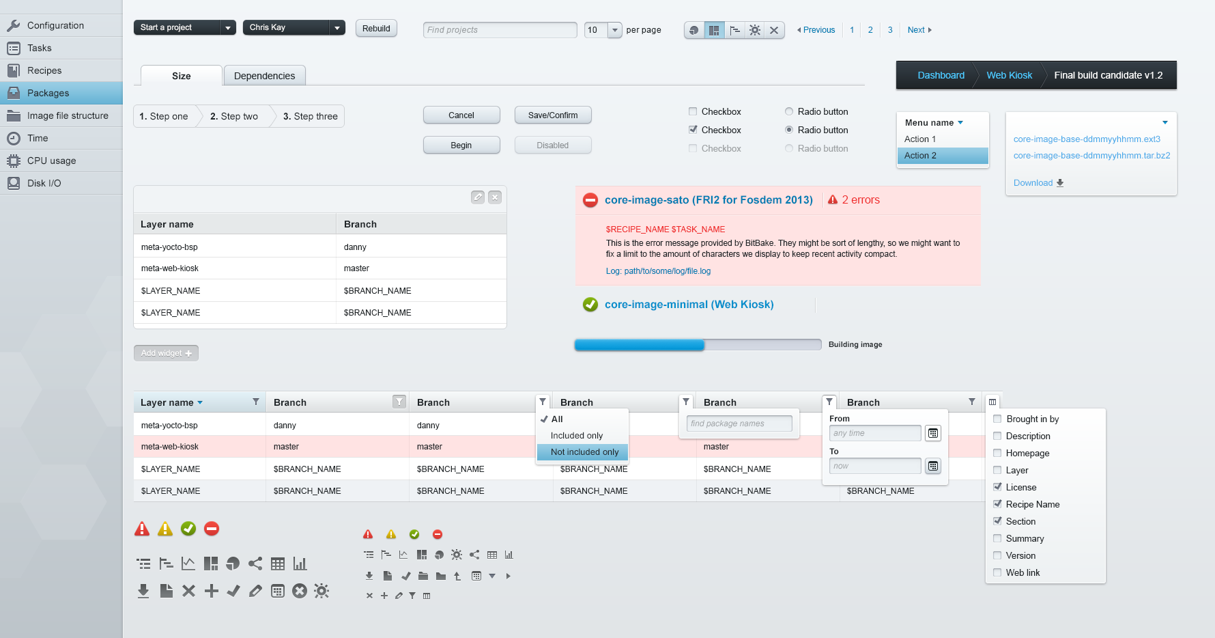Click the filter funnel in Layer name column

click(x=256, y=402)
